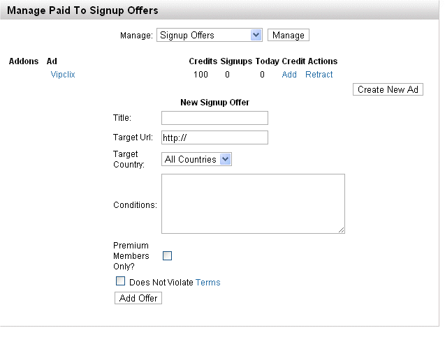
Task: Click the Addons column header
Action: [x=24, y=61]
